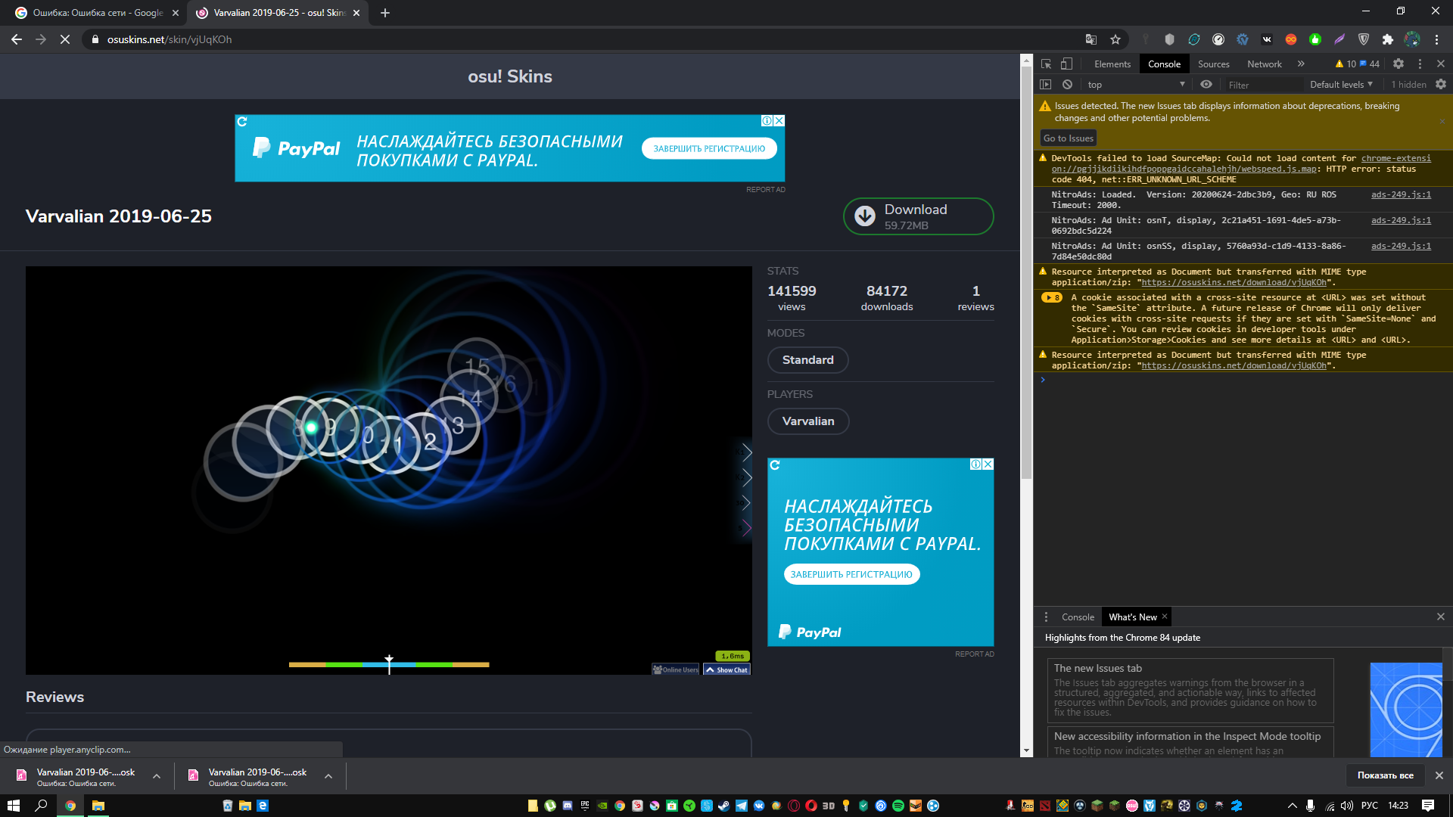
Task: Toggle the inspect element cursor icon
Action: tap(1046, 63)
